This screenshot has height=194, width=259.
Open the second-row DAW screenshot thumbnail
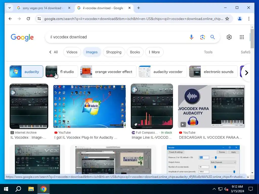113,160
